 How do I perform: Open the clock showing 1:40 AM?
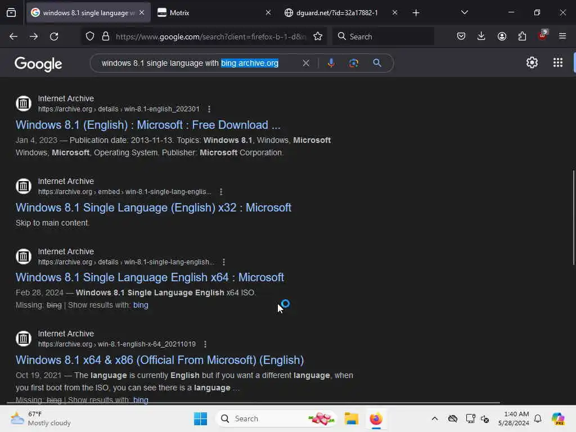point(513,418)
